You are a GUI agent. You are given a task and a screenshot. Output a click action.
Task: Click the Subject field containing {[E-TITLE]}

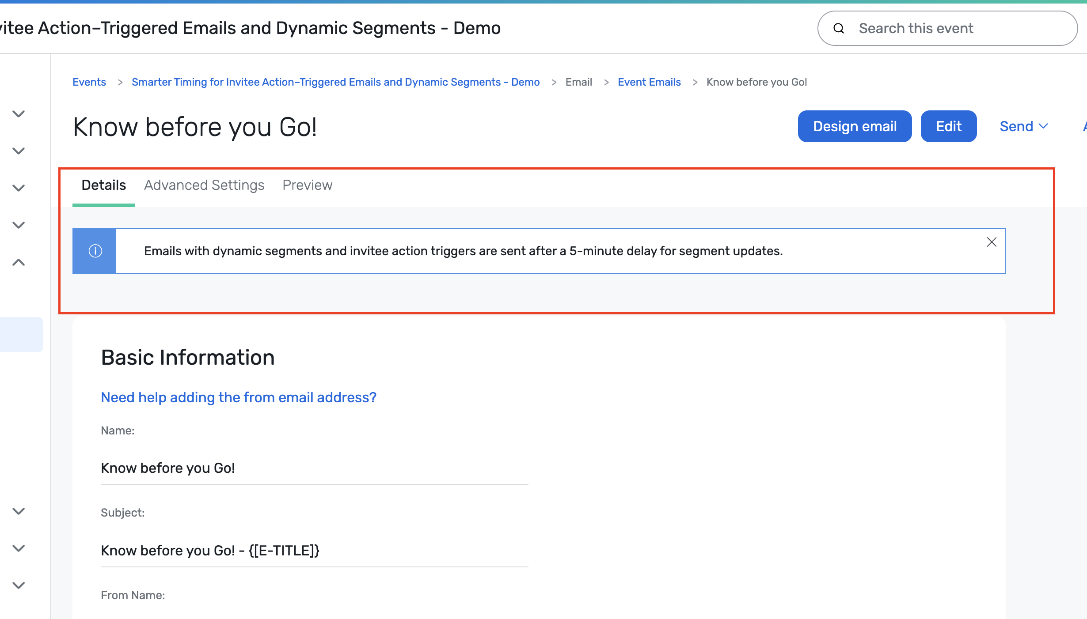pyautogui.click(x=314, y=551)
